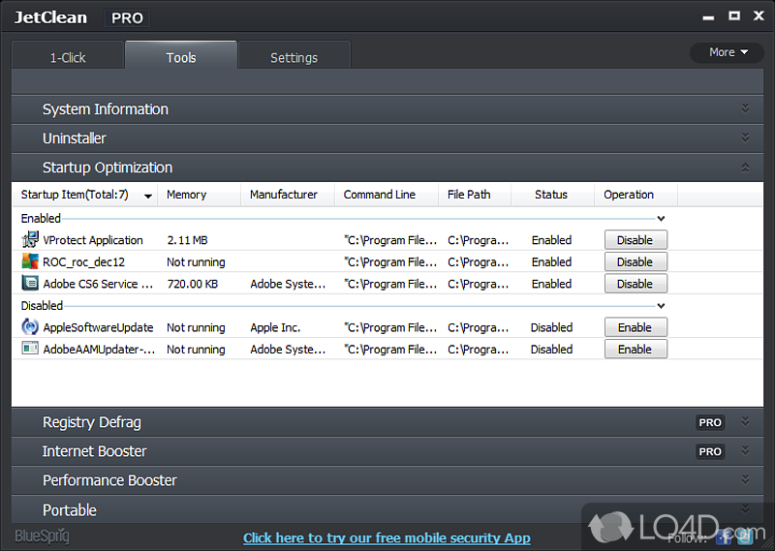Switch to the 1-Click tab
The image size is (775, 551).
(68, 57)
